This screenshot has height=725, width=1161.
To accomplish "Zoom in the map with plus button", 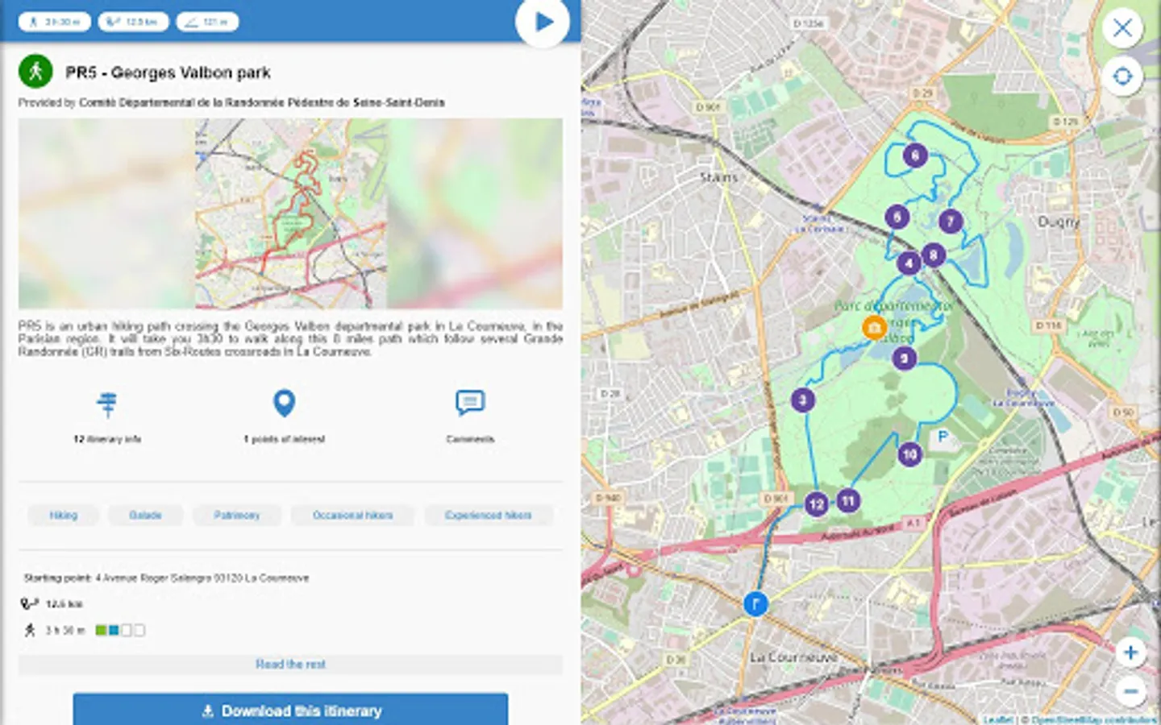I will (1130, 652).
